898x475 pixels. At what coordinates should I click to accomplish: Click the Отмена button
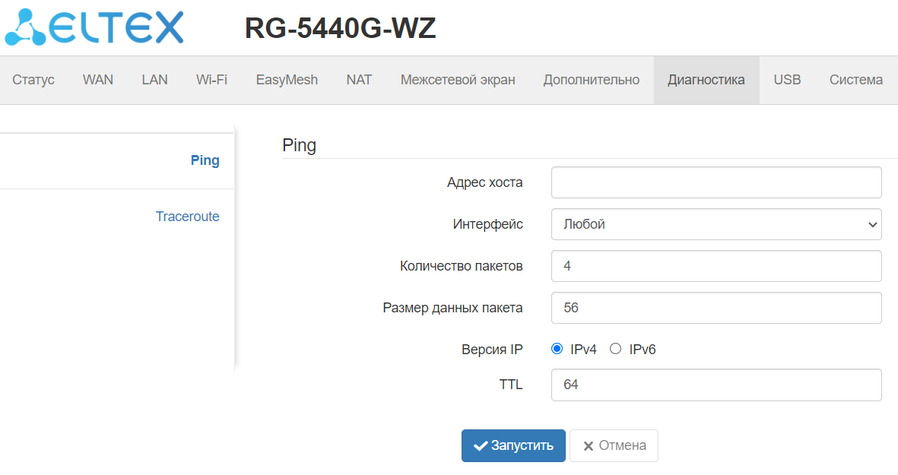tap(614, 445)
